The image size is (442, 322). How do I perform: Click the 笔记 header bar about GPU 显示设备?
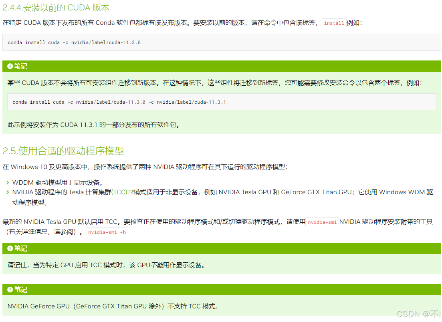[221, 248]
